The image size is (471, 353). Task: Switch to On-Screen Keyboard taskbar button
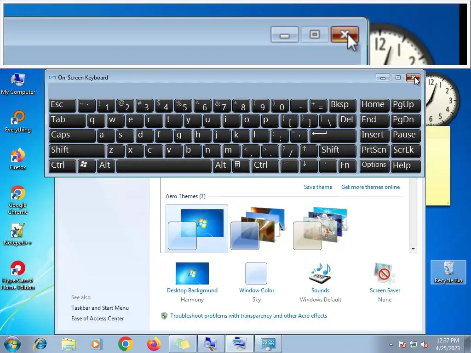click(239, 344)
